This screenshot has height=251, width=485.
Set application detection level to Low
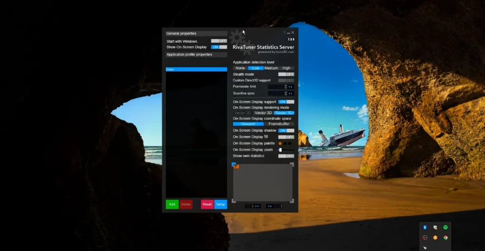[256, 68]
